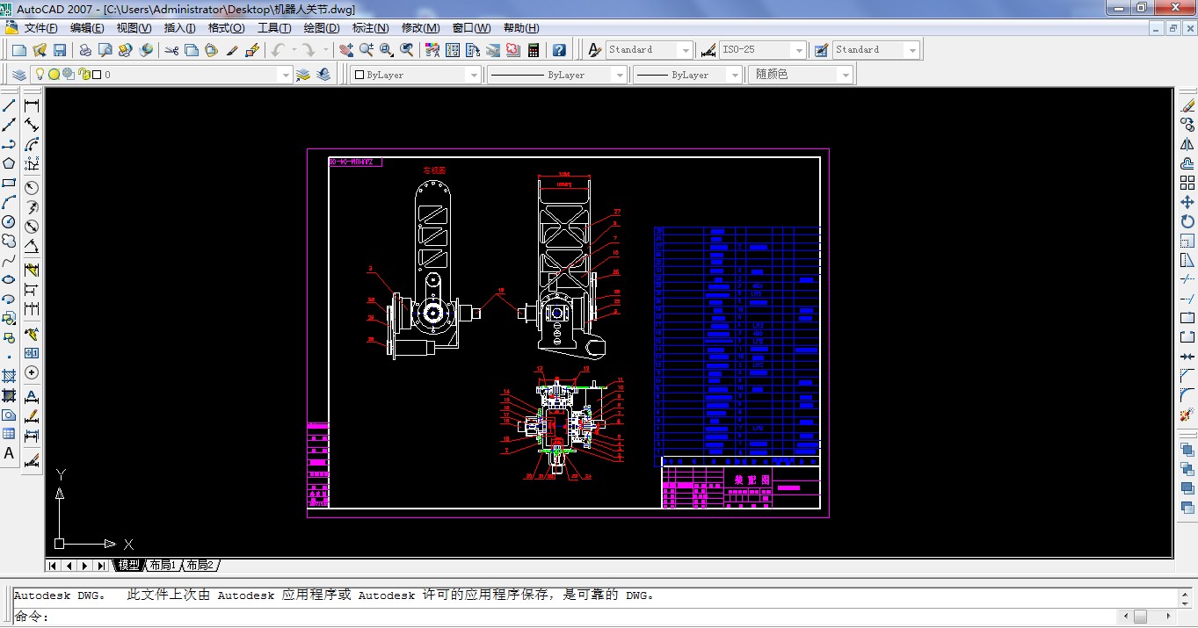Open the 标注(N) menu

point(371,28)
